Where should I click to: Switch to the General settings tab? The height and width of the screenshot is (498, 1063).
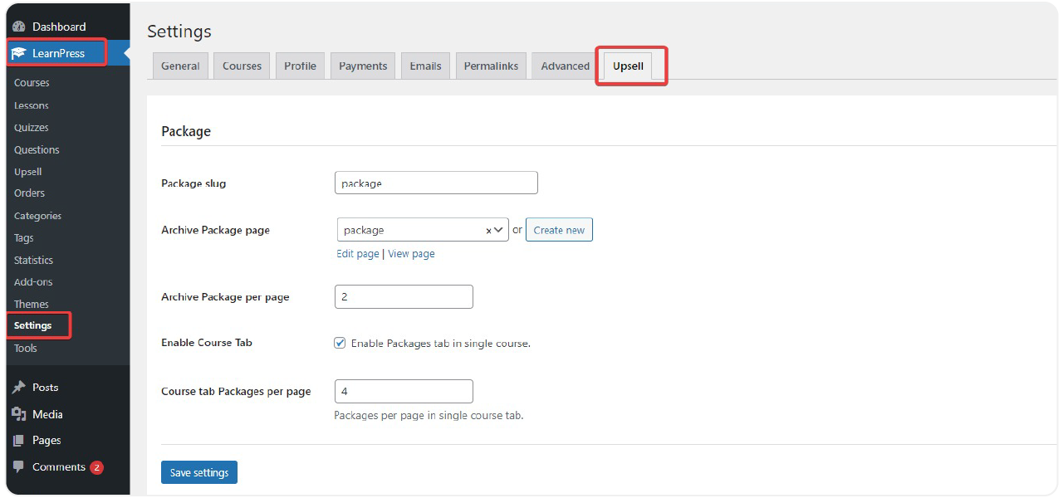click(x=180, y=66)
